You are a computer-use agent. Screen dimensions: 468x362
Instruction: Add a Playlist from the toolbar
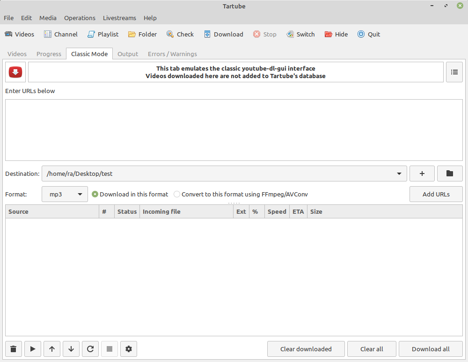103,34
